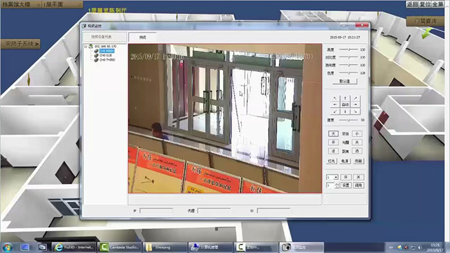This screenshot has width=450, height=253.
Task: Pan camera left with the left arrow
Action: tap(335, 105)
